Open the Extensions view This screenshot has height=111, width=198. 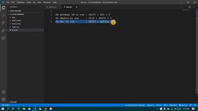point(3,38)
